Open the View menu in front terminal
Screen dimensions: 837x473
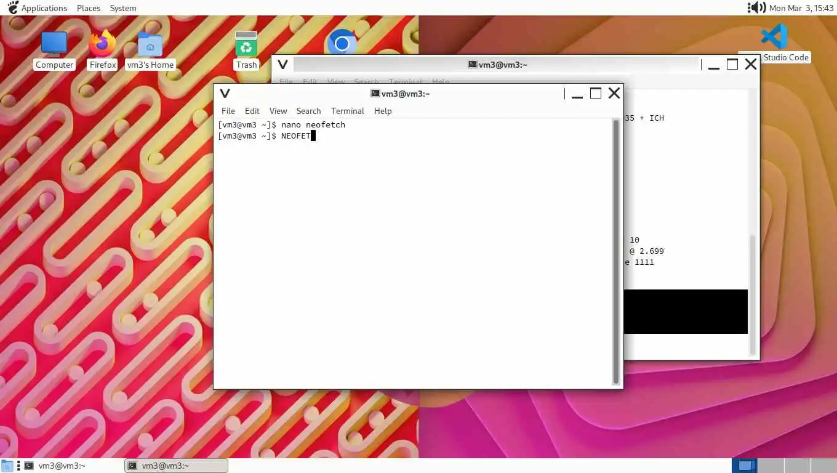point(278,111)
